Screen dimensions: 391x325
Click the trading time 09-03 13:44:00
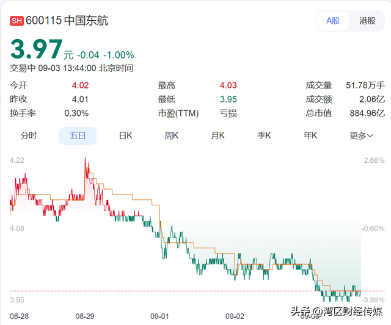click(x=67, y=68)
